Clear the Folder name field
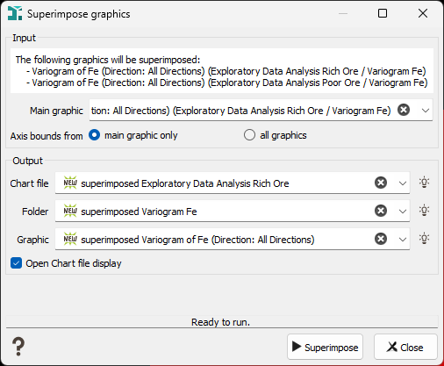The height and width of the screenshot is (366, 444). 381,211
